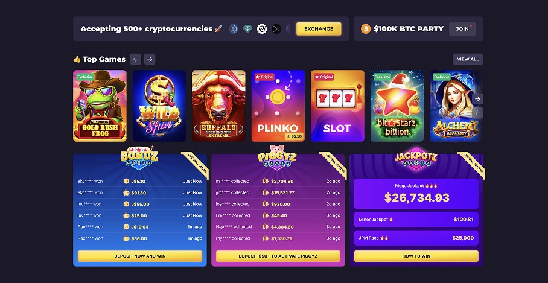The width and height of the screenshot is (548, 283).
Task: Go to next Top Games with header right arrow
Action: pos(150,59)
